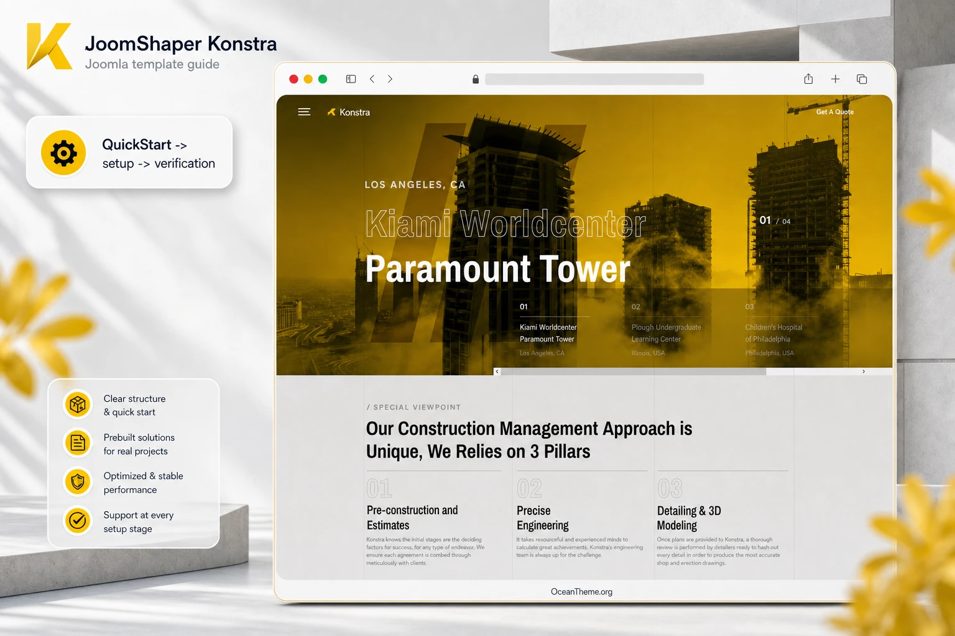Click the outlined 01 pillar number
Image resolution: width=955 pixels, height=636 pixels.
pyautogui.click(x=379, y=488)
